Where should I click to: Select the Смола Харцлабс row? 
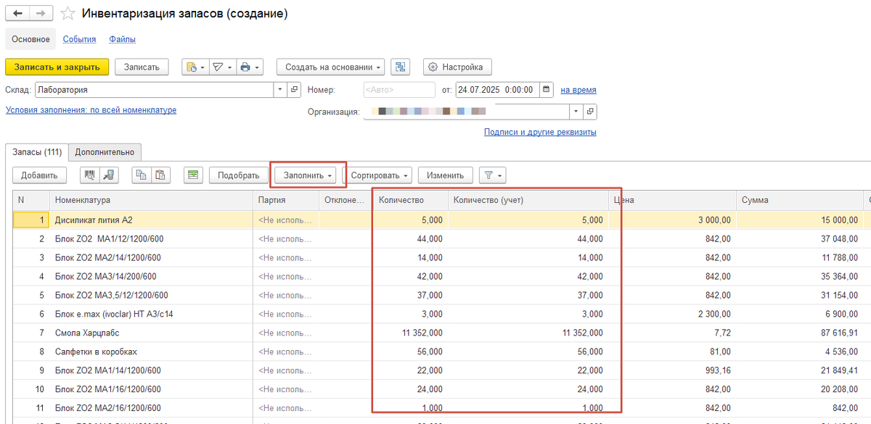pos(441,333)
